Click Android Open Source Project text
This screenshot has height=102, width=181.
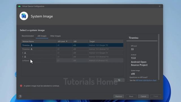(139, 63)
